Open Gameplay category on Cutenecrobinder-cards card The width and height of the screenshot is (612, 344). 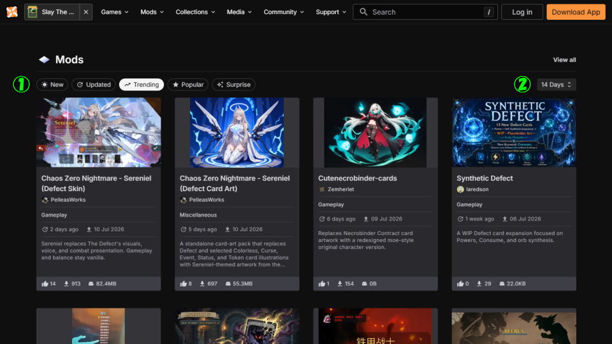coord(331,204)
